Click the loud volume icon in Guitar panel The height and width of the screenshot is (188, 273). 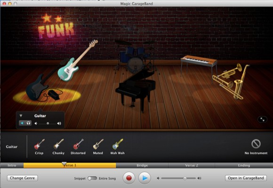(x=59, y=123)
